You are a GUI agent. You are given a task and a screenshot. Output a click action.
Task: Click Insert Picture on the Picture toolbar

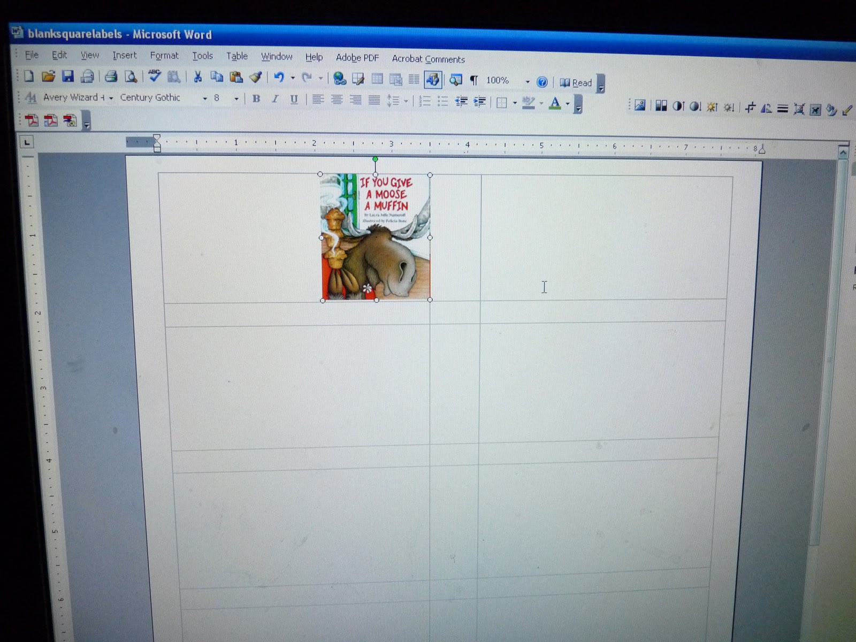(x=640, y=106)
